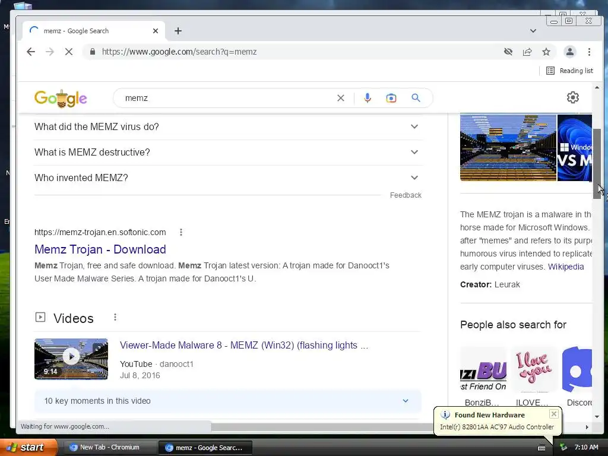This screenshot has width=608, height=456.
Task: Click the lock icon in address bar
Action: tap(92, 52)
